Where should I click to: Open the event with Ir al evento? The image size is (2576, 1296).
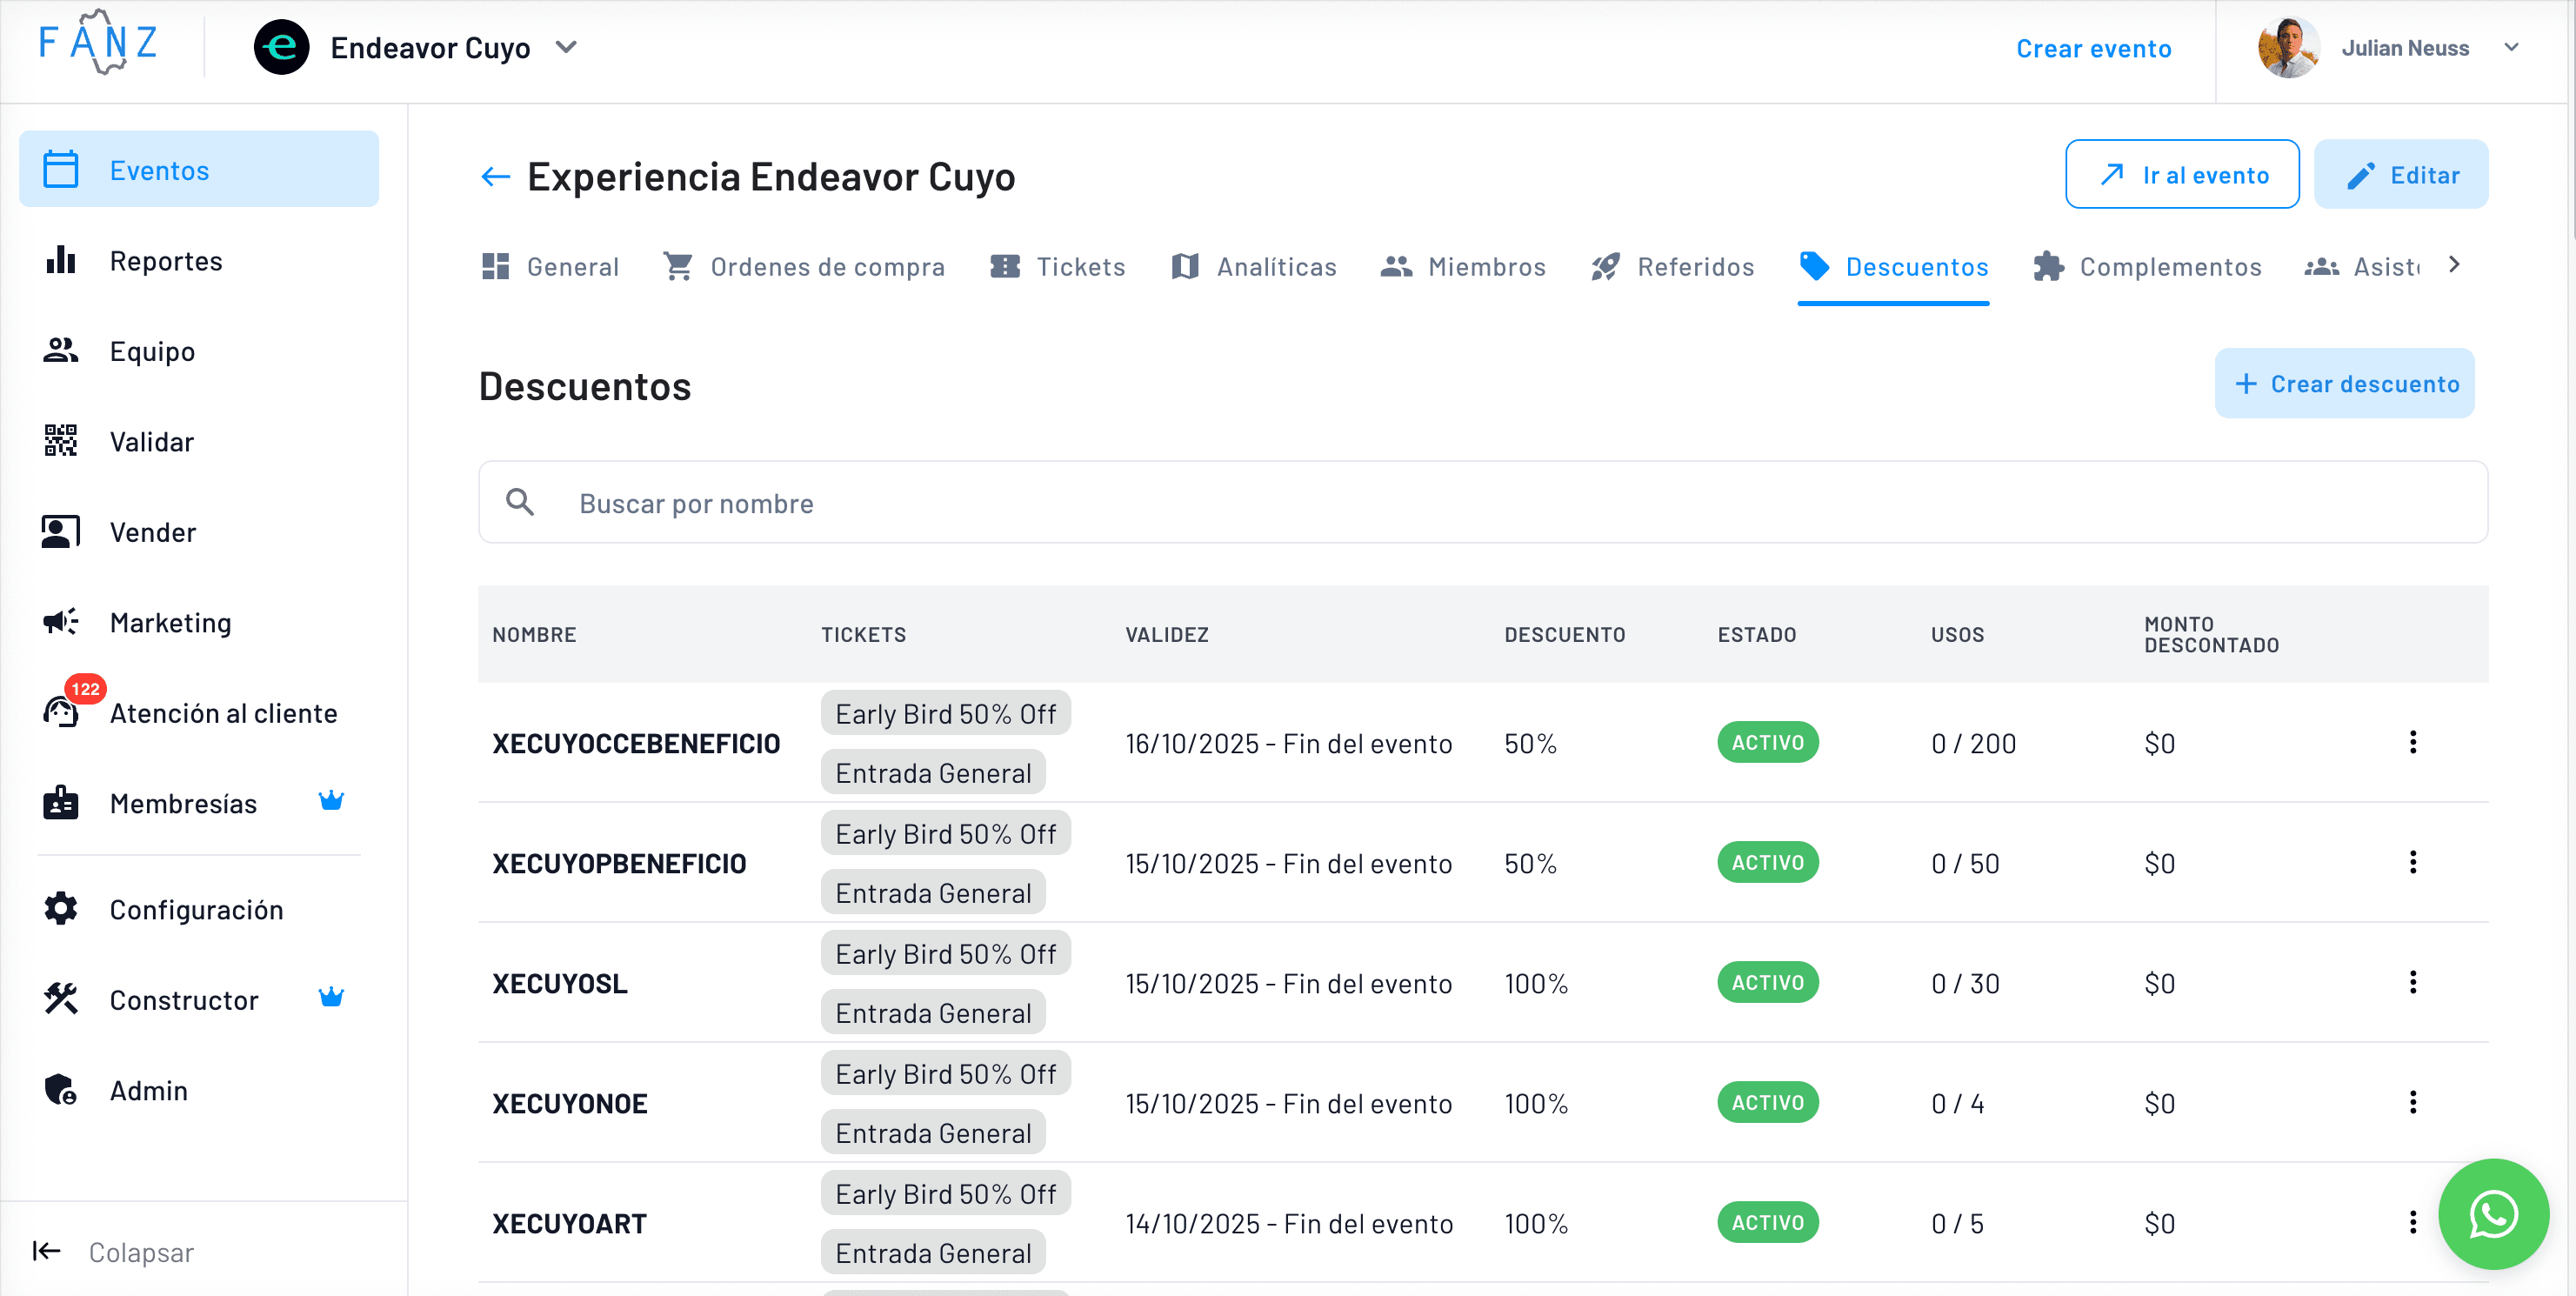[x=2183, y=174]
